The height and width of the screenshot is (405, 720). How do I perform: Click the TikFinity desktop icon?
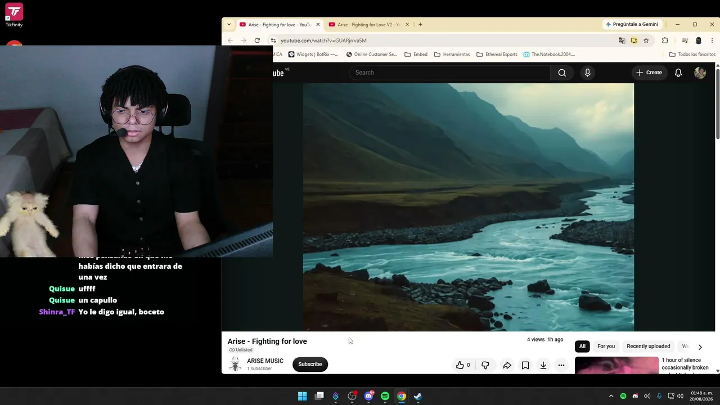pyautogui.click(x=14, y=15)
